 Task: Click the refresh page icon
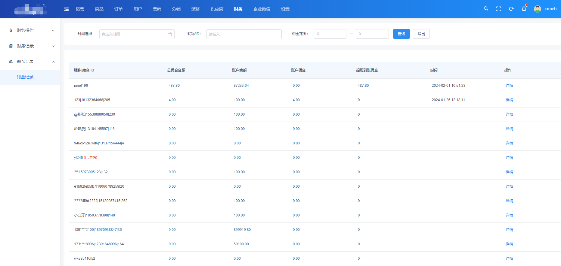(511, 9)
